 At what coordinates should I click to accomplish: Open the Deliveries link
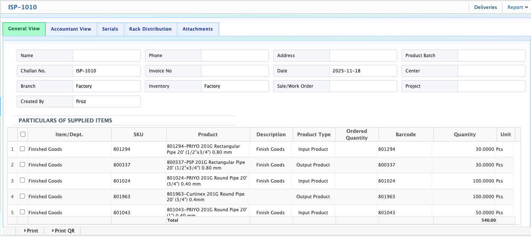tap(486, 7)
